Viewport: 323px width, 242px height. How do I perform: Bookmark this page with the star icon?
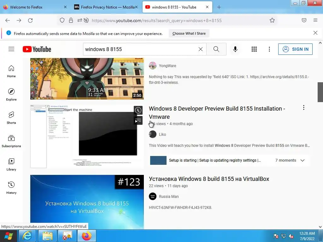point(272,20)
